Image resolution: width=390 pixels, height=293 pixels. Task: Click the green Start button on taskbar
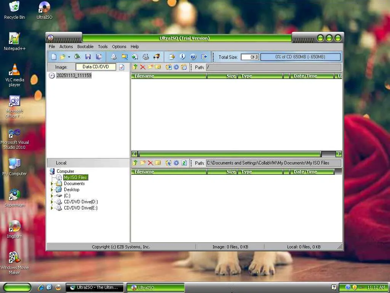click(17, 288)
